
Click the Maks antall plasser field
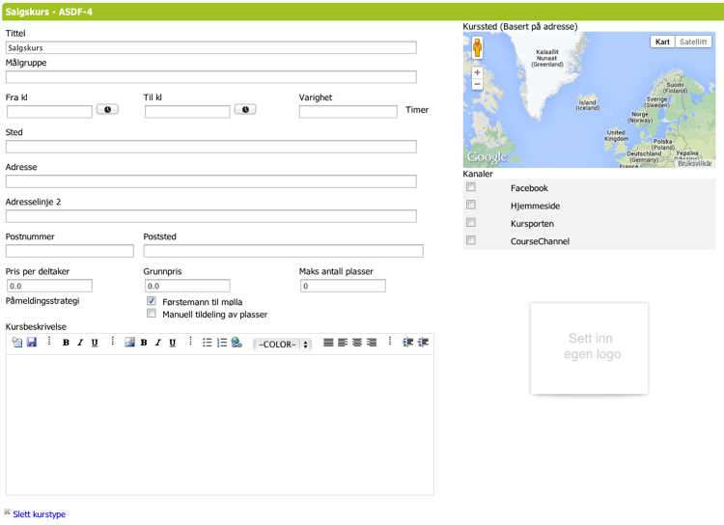343,286
